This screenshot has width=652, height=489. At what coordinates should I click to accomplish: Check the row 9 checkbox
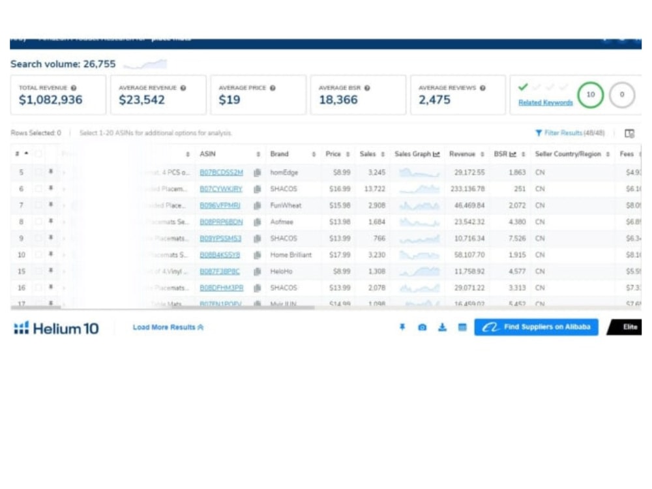pyautogui.click(x=38, y=238)
